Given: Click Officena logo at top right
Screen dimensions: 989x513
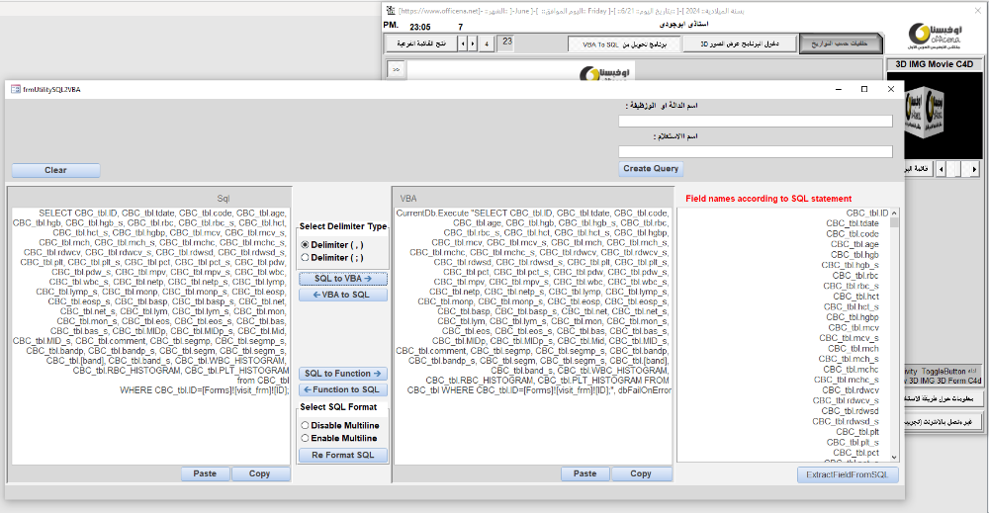Looking at the screenshot, I should tap(935, 36).
